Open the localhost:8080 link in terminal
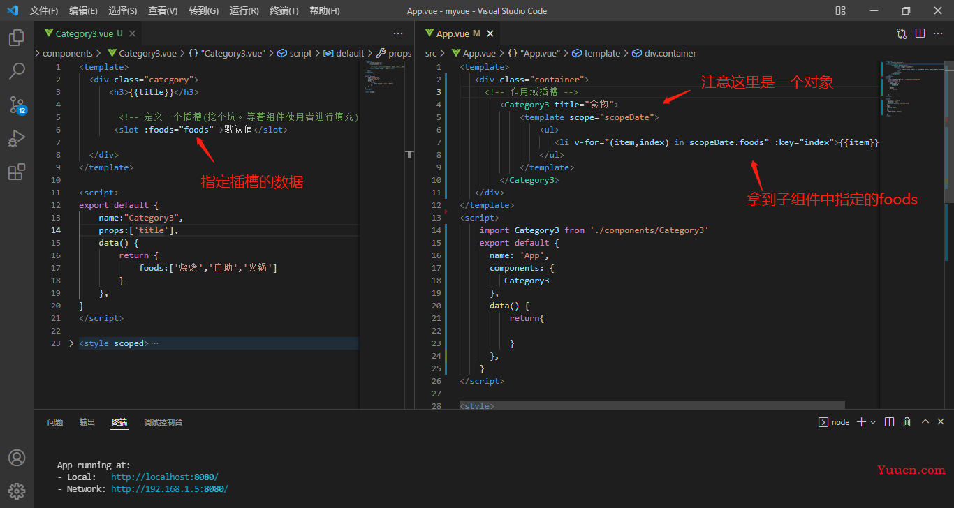Viewport: 954px width, 508px height. pos(165,477)
